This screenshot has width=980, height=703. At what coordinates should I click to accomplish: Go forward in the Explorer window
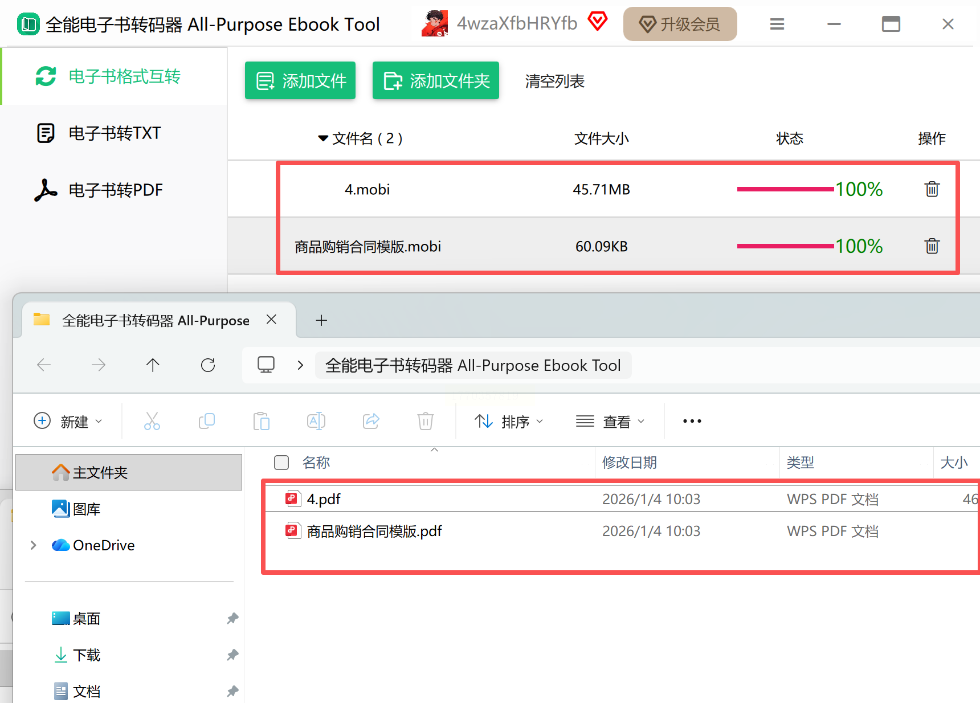99,365
